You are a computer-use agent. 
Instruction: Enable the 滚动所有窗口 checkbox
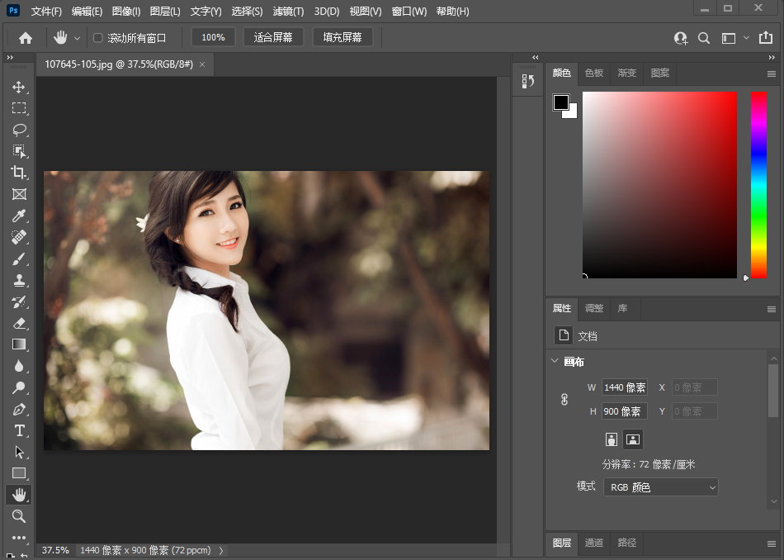[98, 38]
